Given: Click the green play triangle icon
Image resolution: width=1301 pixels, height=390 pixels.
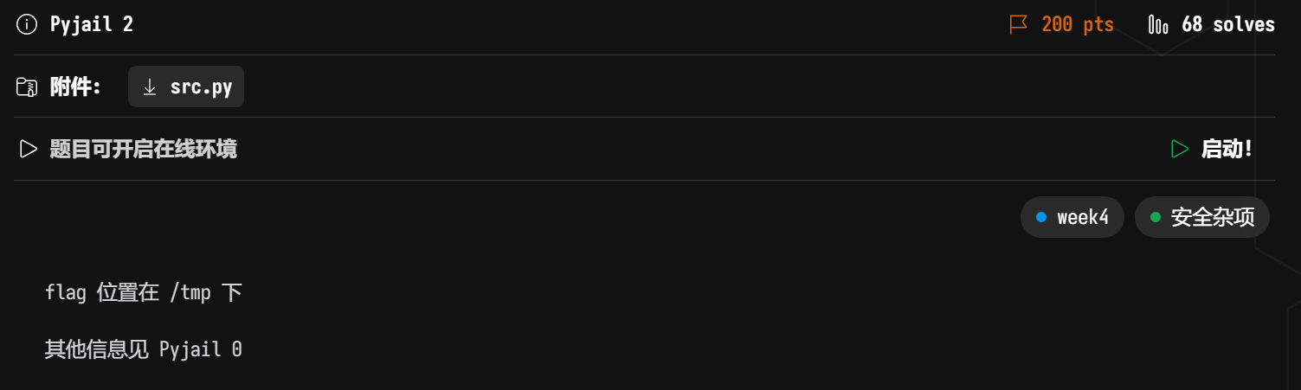Looking at the screenshot, I should coord(1179,149).
